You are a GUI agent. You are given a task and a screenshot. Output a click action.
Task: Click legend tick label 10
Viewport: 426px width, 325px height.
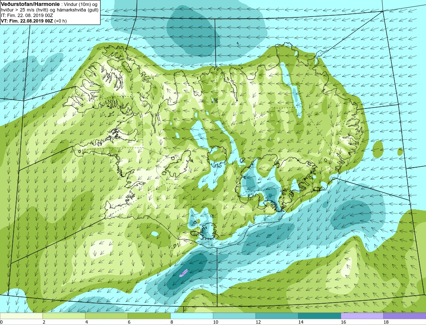point(216,322)
